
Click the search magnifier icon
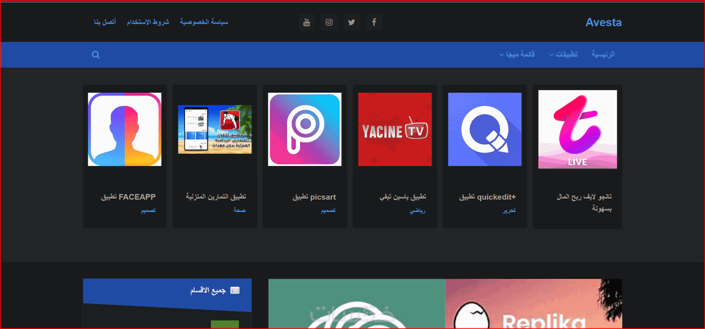(x=96, y=55)
